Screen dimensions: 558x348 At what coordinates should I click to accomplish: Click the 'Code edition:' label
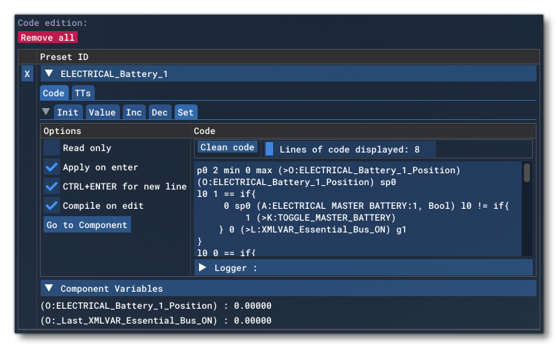pos(53,23)
